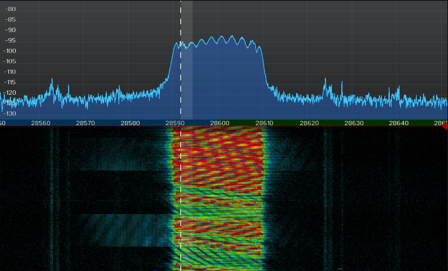The height and width of the screenshot is (271, 448).
Task: Tune to 28570 on the frequency scale
Action: click(x=85, y=123)
